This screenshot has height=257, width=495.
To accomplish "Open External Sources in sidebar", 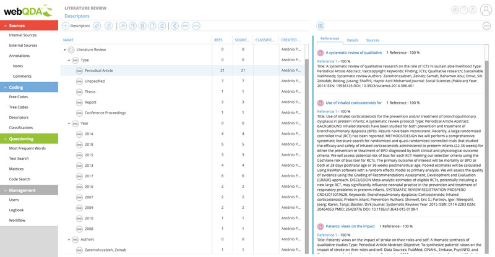I will pos(23,46).
